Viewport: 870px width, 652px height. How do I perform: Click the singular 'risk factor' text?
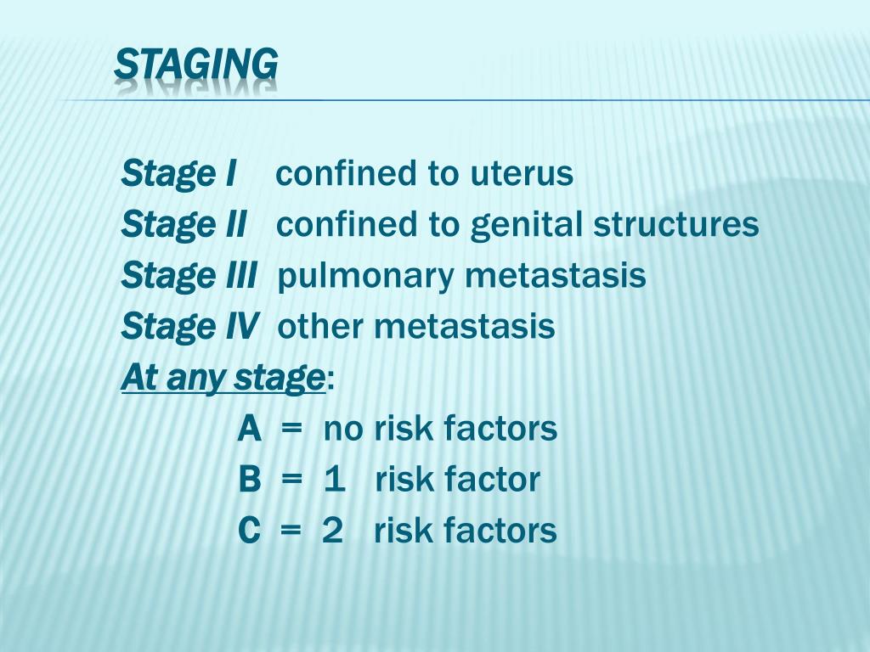click(457, 481)
